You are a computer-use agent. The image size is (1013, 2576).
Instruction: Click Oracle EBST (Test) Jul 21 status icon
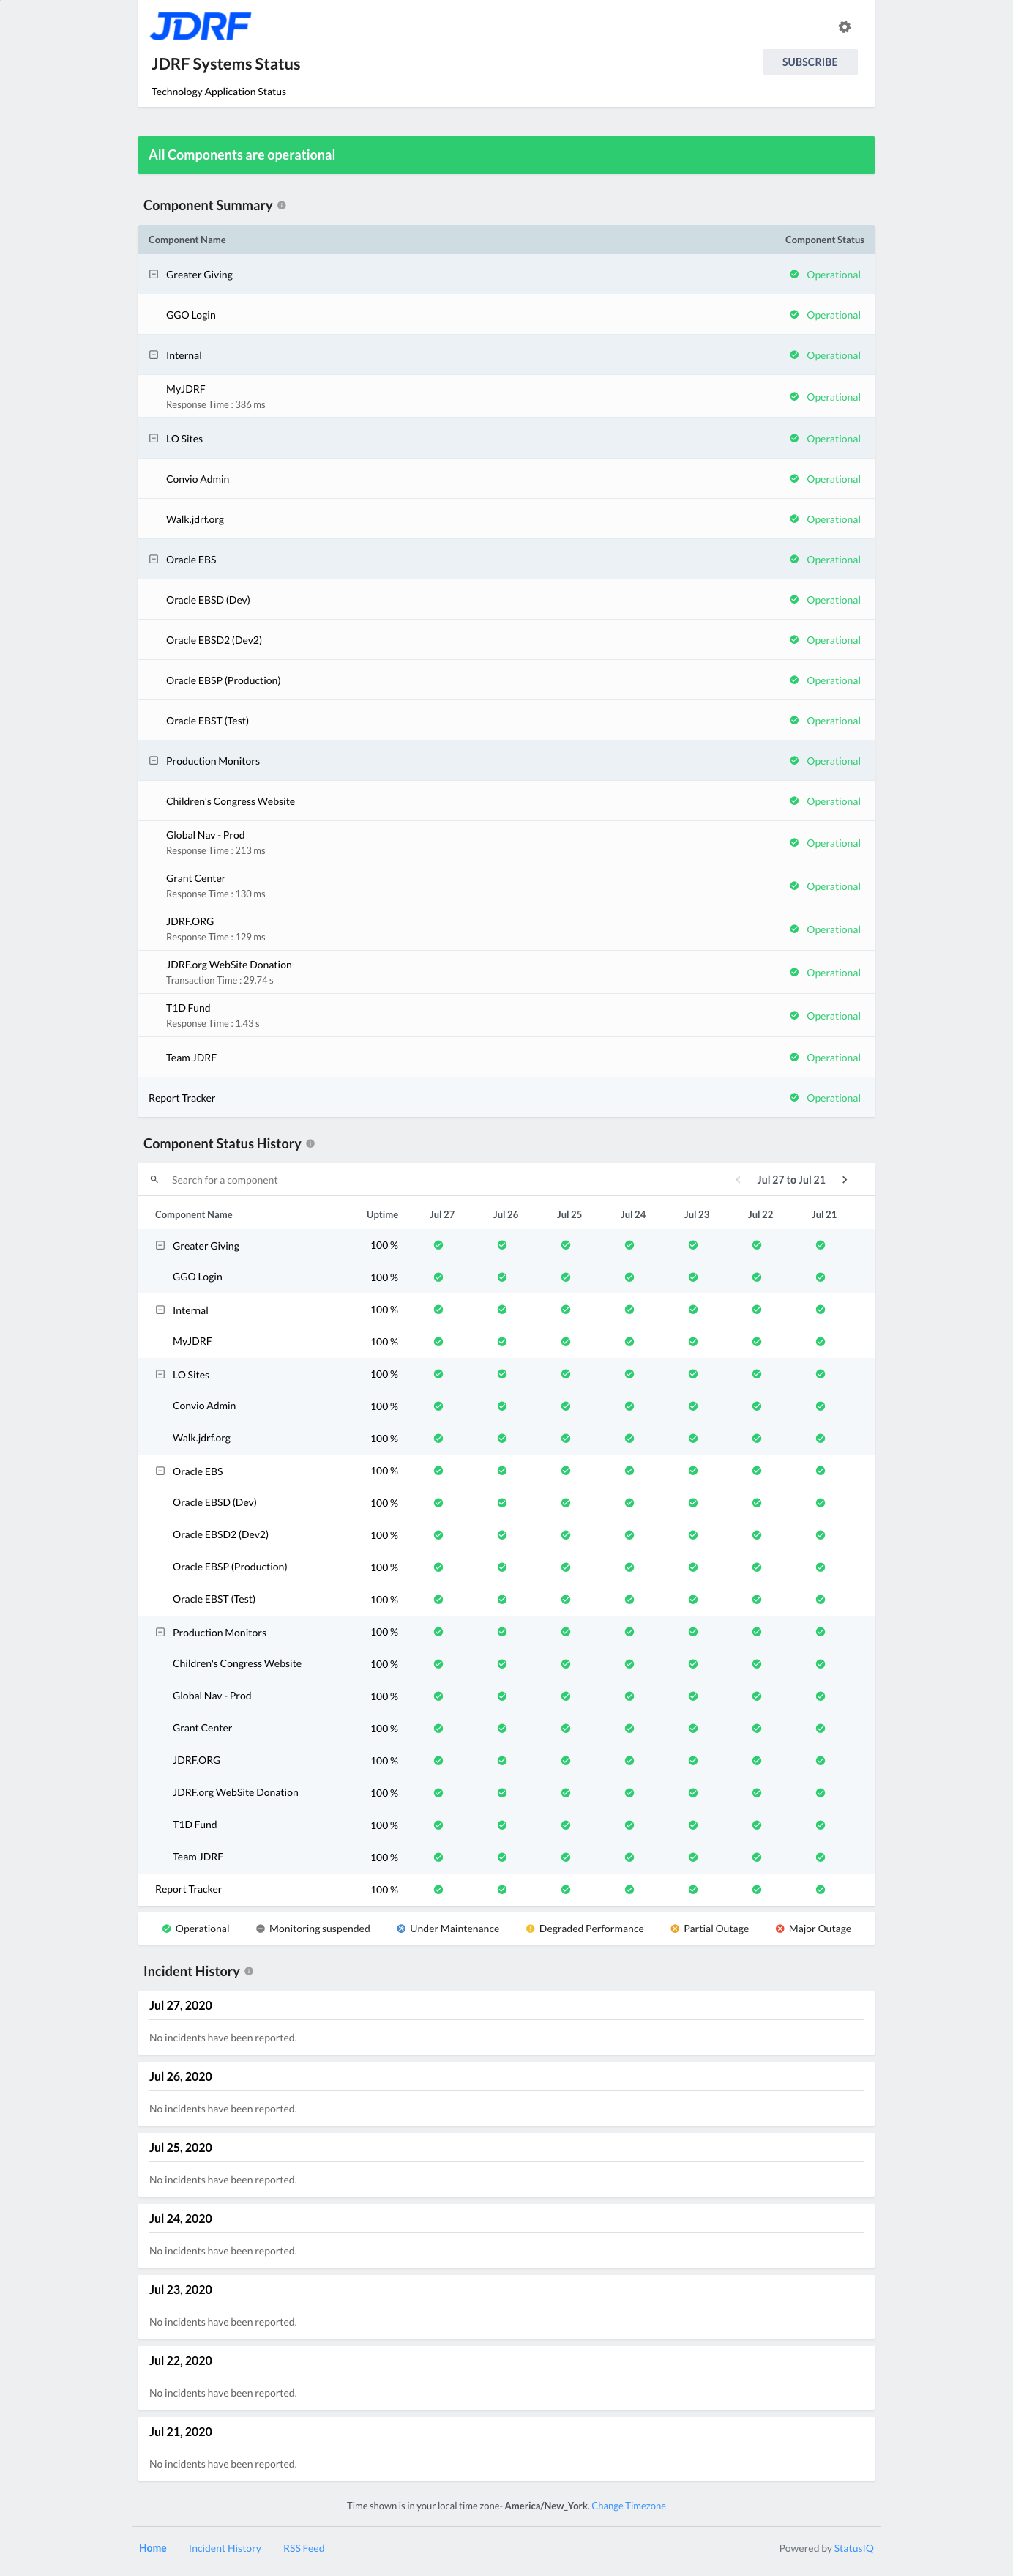point(821,1599)
